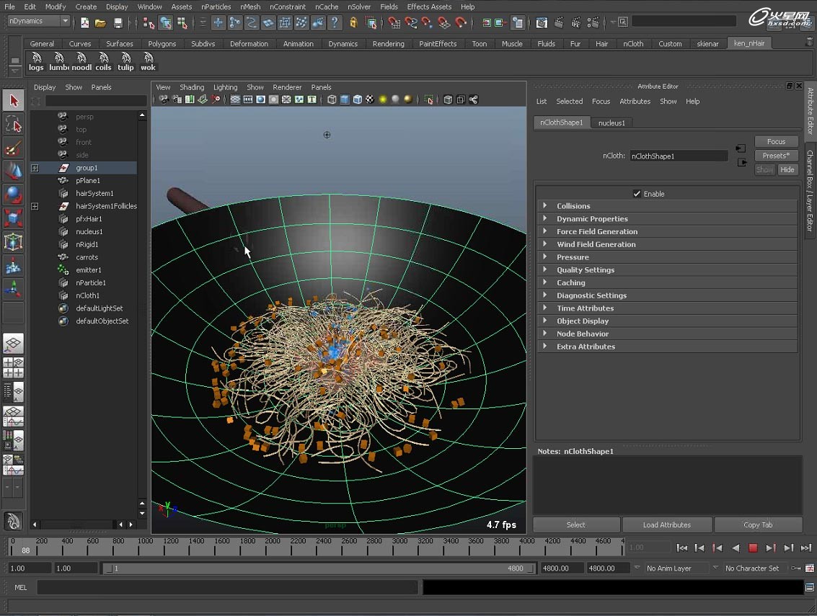Toggle textured display in viewport toolbar
This screenshot has width=817, height=616.
(x=370, y=99)
